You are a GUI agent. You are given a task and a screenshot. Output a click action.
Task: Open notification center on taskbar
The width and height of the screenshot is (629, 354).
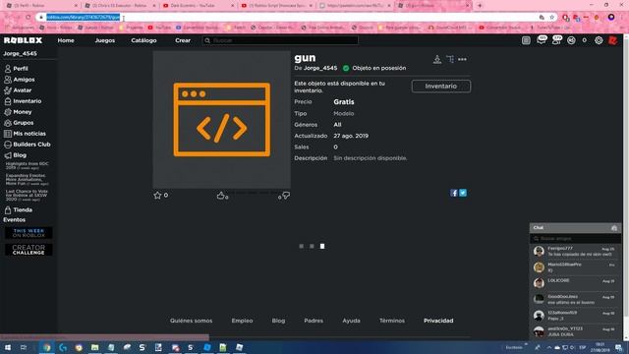[x=619, y=347]
